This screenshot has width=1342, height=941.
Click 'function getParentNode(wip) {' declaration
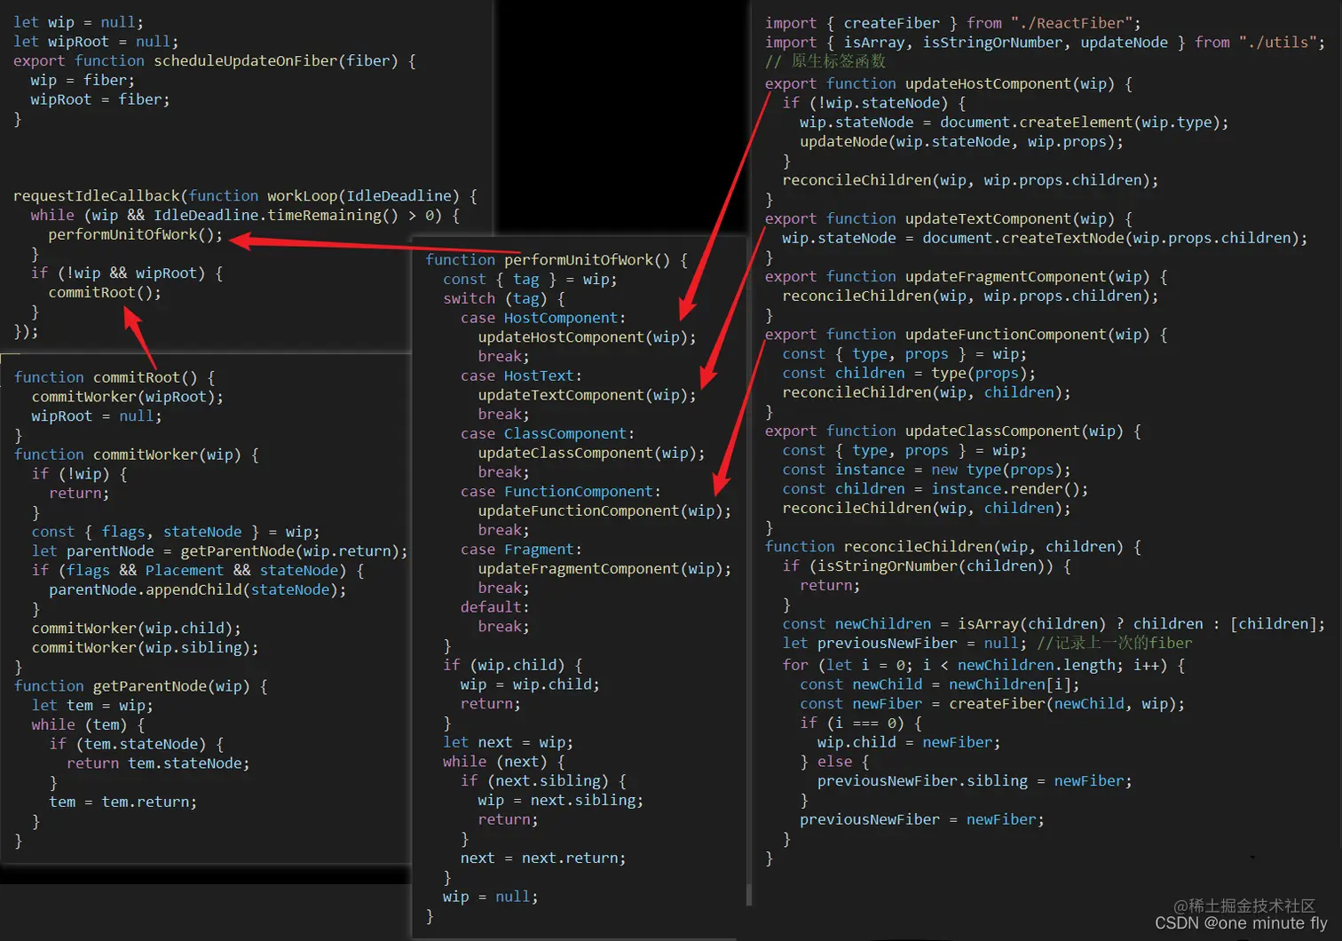coord(141,686)
